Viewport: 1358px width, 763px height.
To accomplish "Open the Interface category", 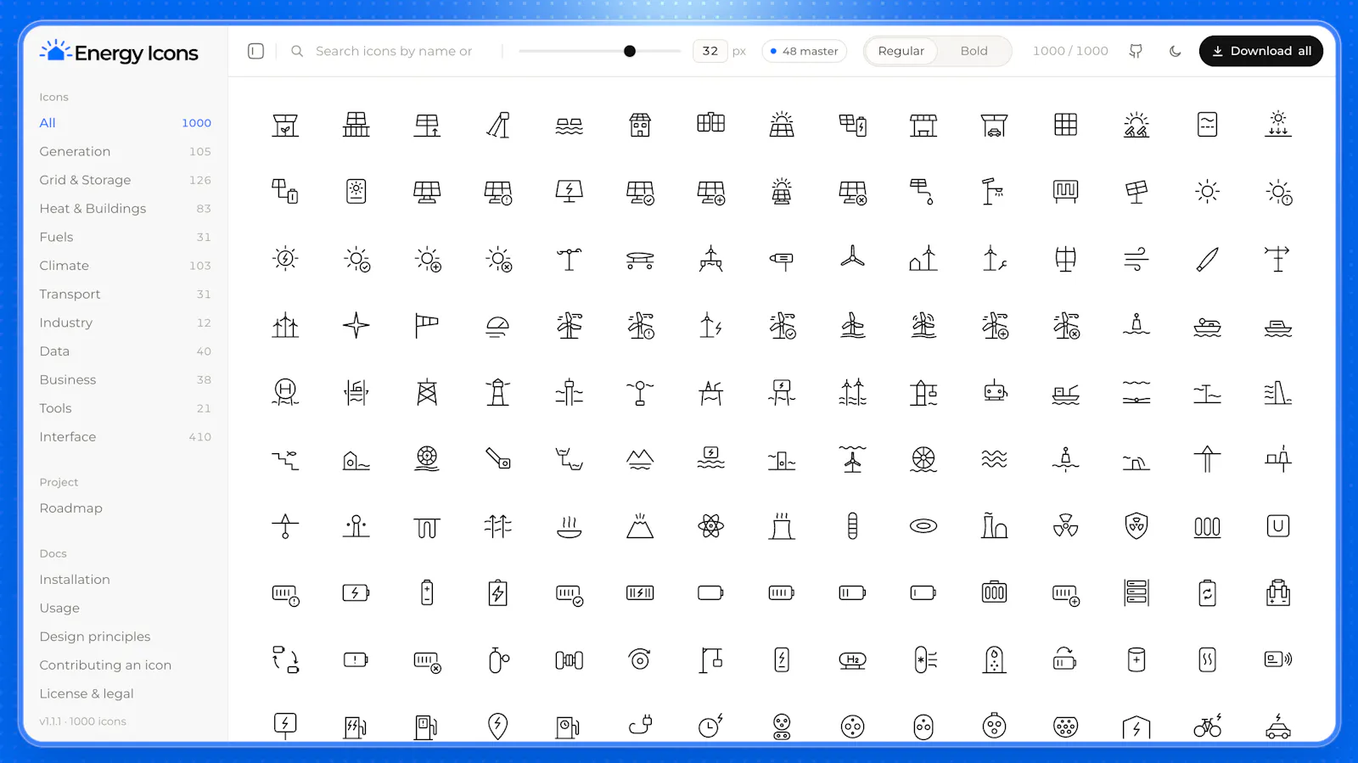I will [125, 436].
